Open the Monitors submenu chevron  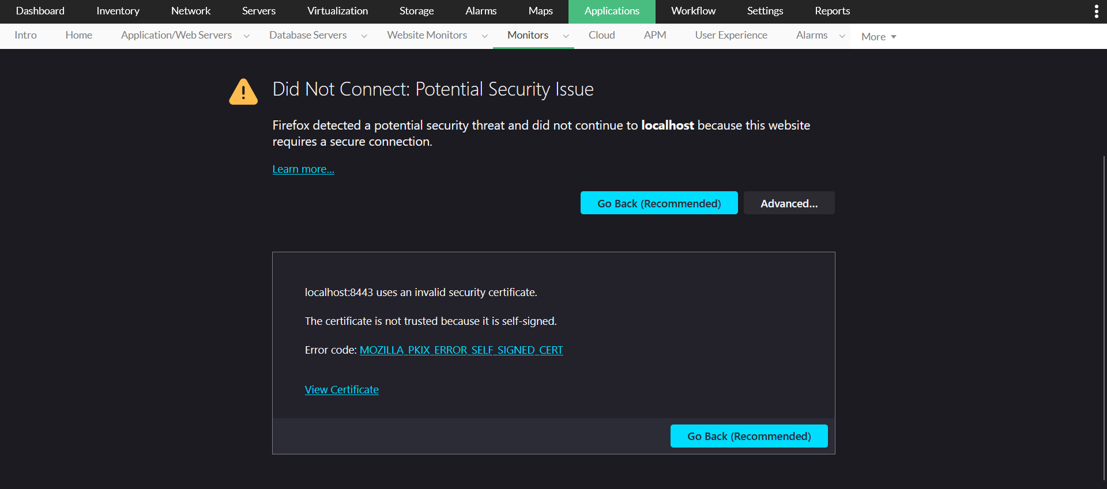coord(566,36)
